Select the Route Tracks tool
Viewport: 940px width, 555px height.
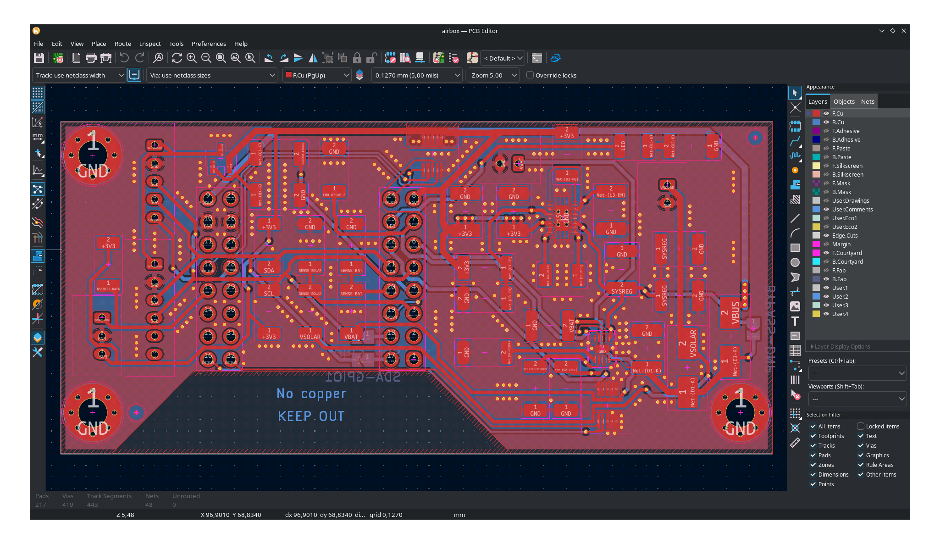click(x=795, y=141)
